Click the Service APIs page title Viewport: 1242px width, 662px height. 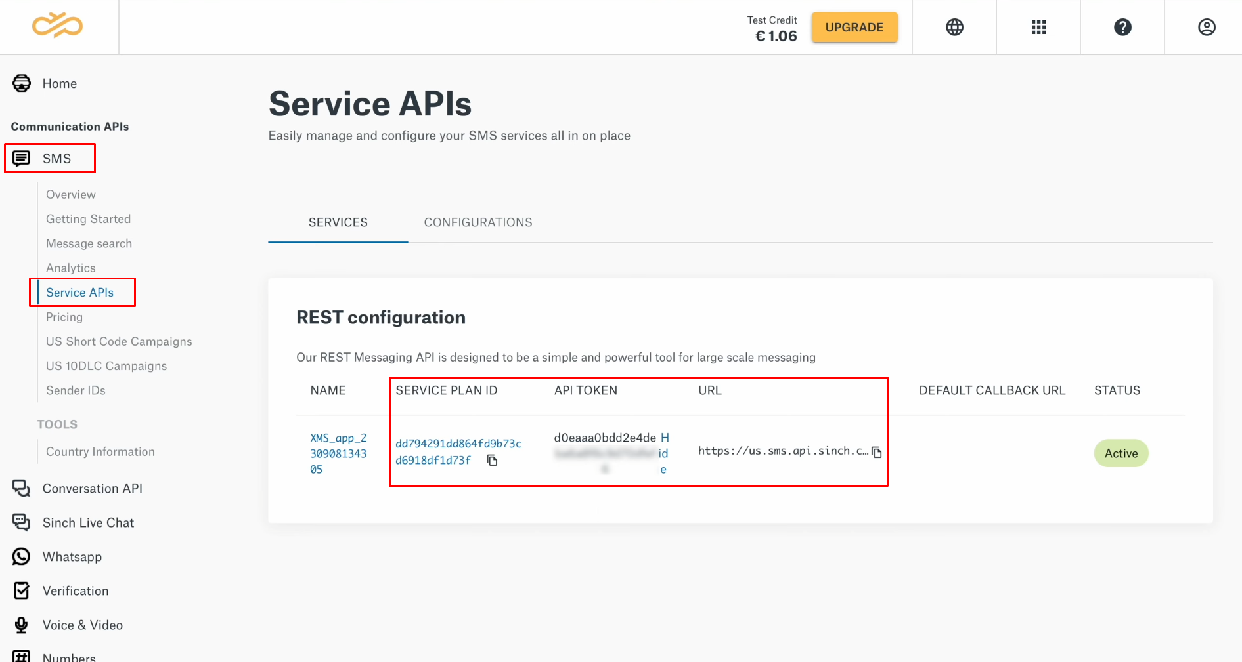tap(370, 104)
